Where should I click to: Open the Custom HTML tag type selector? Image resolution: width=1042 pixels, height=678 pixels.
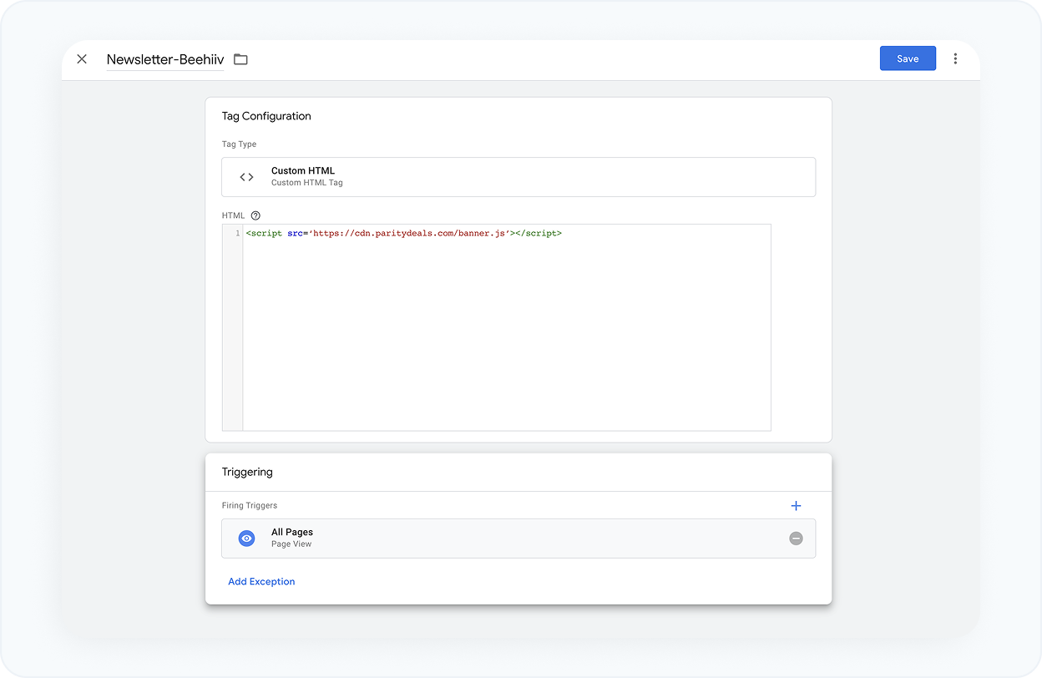[518, 176]
